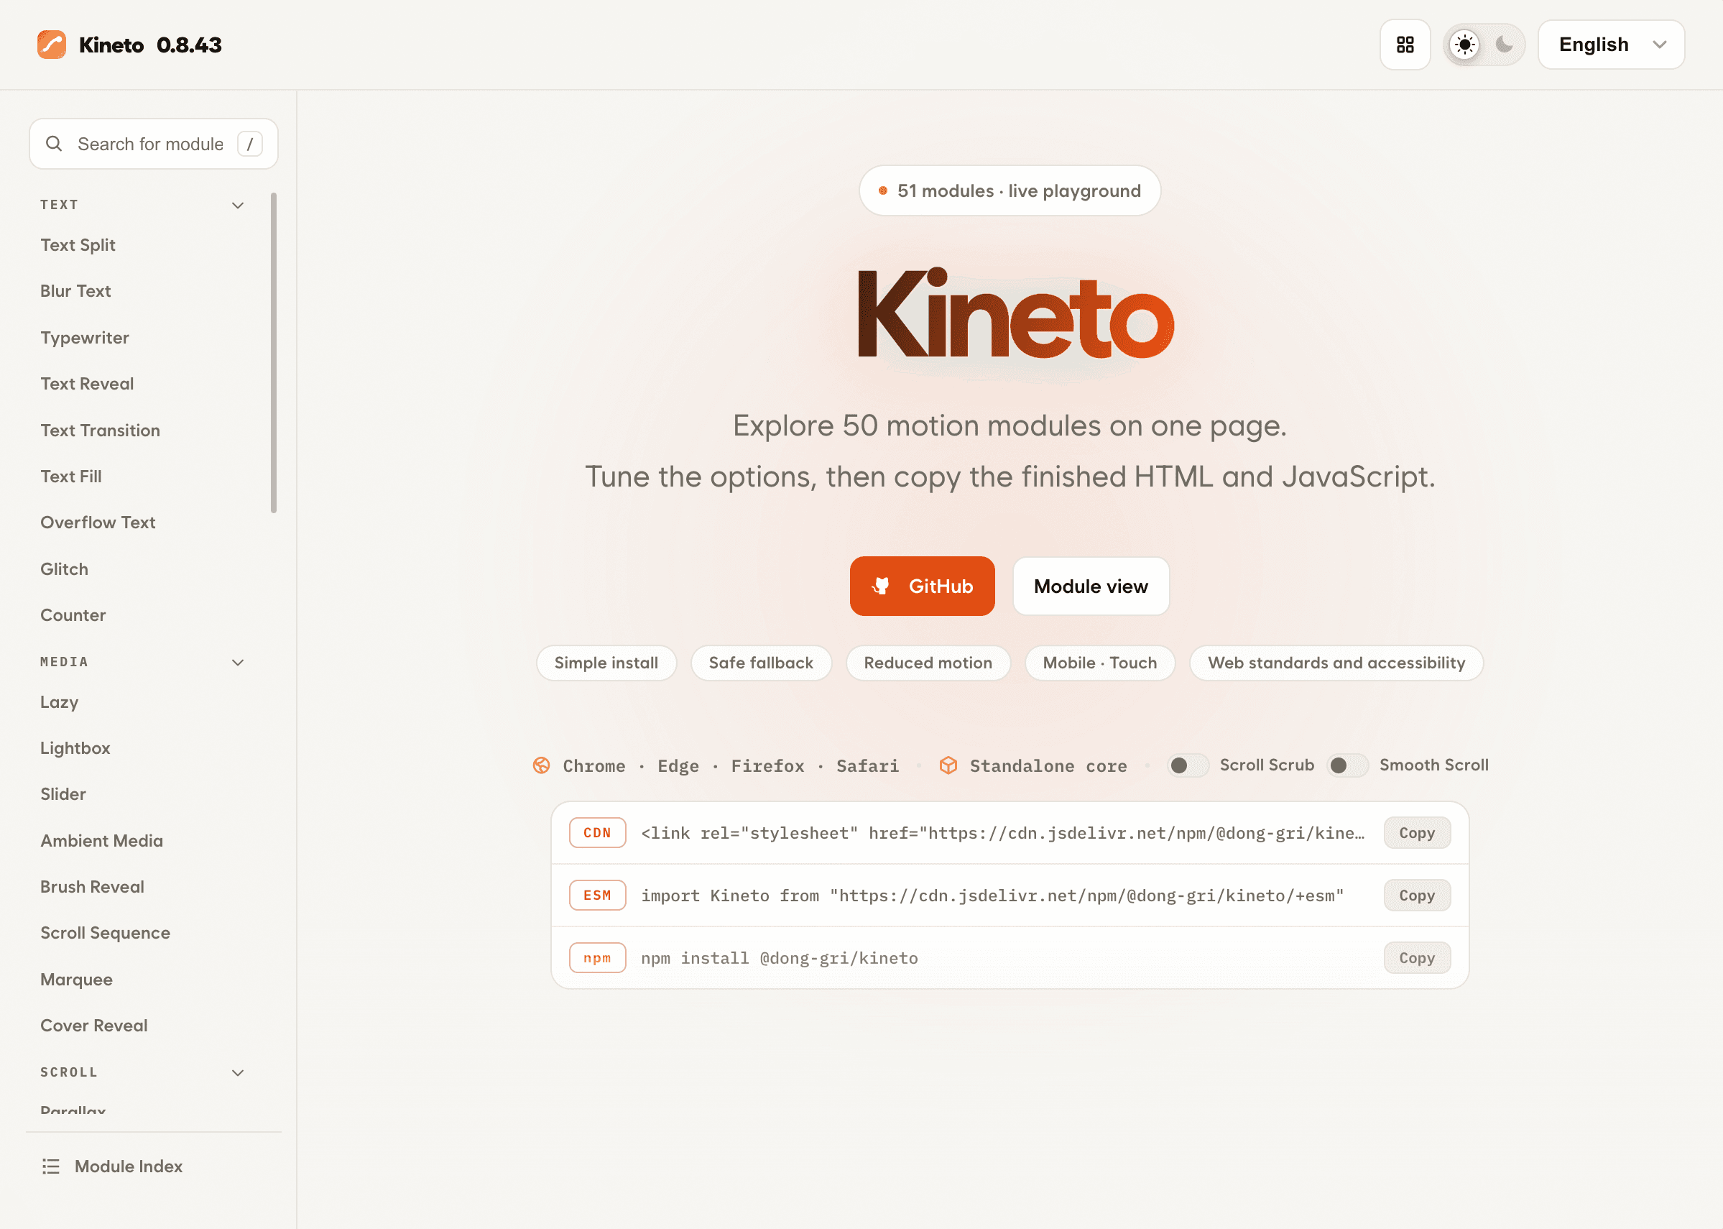Copy the ESM import snippet
This screenshot has height=1229, width=1723.
tap(1417, 896)
